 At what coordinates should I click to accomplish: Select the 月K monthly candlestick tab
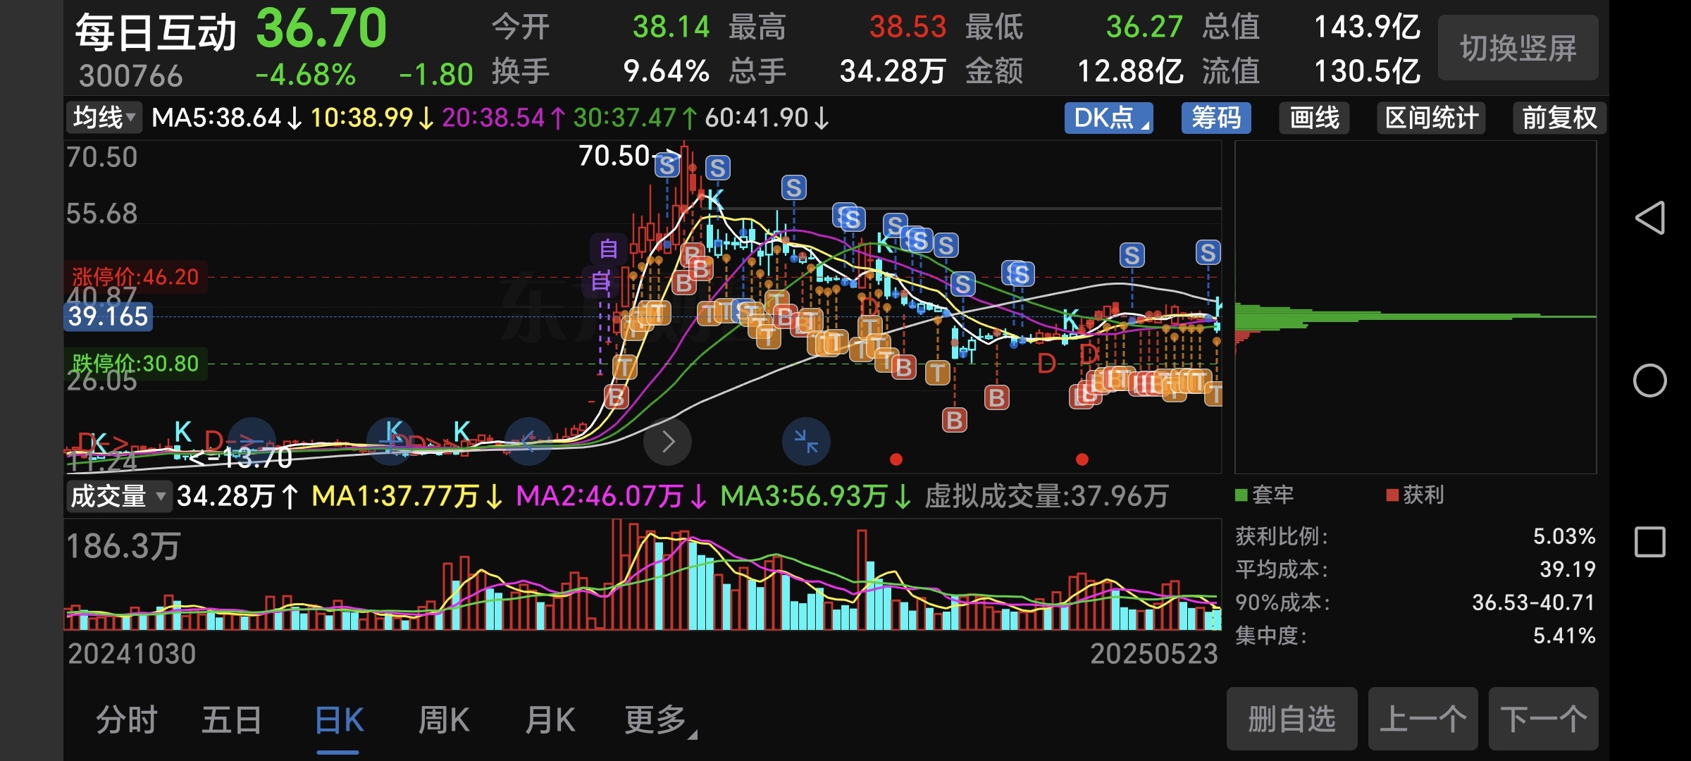tap(550, 720)
